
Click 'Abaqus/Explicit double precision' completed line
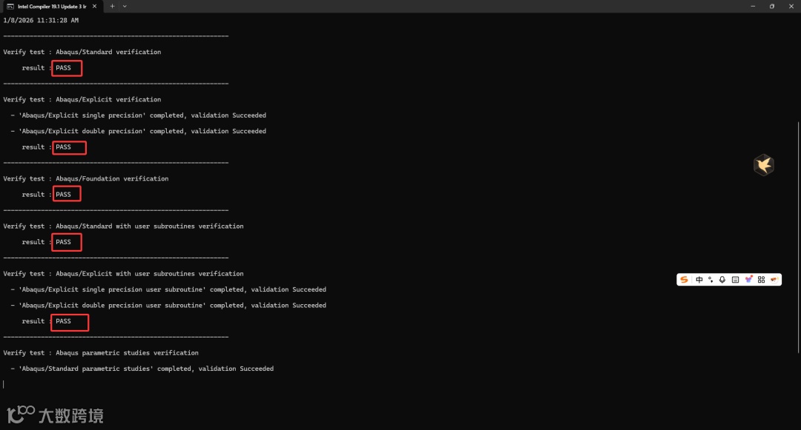pos(139,131)
